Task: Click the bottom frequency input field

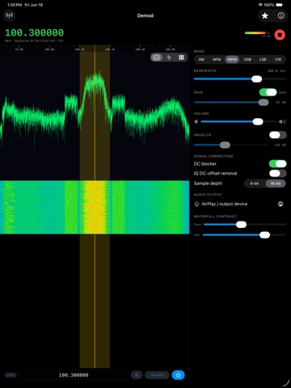Action: pyautogui.click(x=74, y=375)
